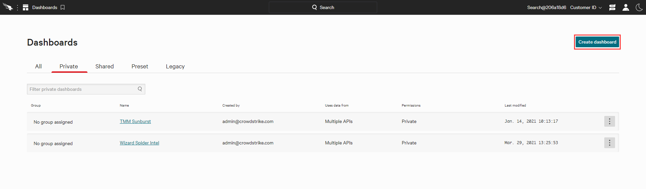Open the Legacy tab
646x189 pixels.
point(175,66)
